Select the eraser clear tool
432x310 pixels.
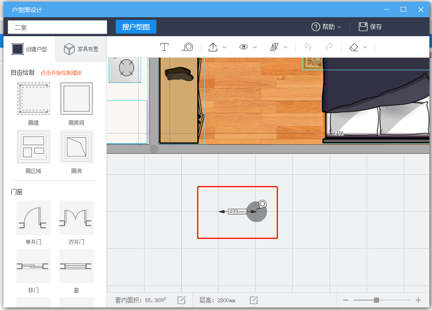click(354, 47)
